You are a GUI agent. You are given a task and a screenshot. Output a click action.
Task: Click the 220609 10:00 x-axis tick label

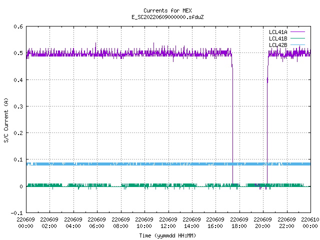click(144, 222)
